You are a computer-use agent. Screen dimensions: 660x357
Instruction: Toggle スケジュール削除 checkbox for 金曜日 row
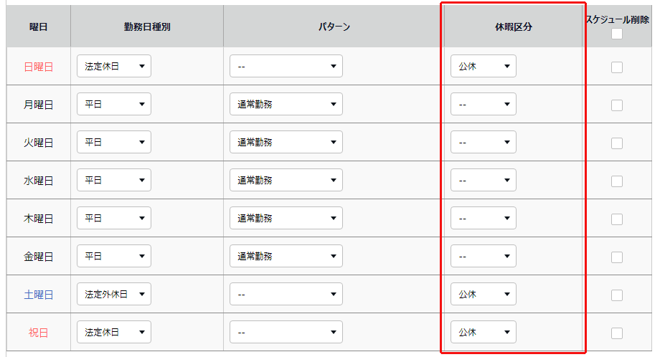pyautogui.click(x=617, y=257)
